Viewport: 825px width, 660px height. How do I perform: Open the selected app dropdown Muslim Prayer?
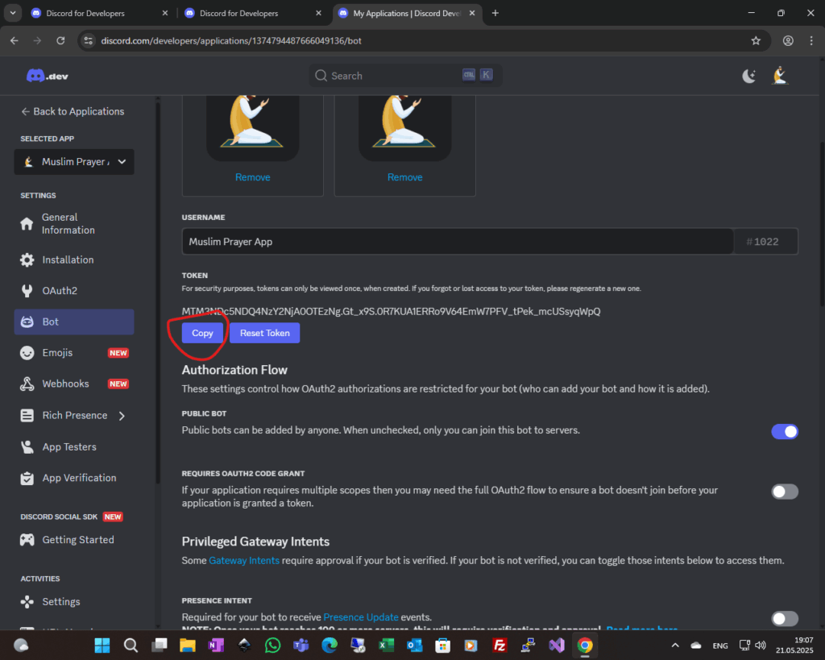click(x=74, y=162)
